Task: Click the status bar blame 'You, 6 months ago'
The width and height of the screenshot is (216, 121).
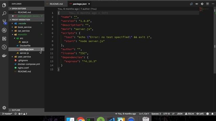Action: point(126,114)
